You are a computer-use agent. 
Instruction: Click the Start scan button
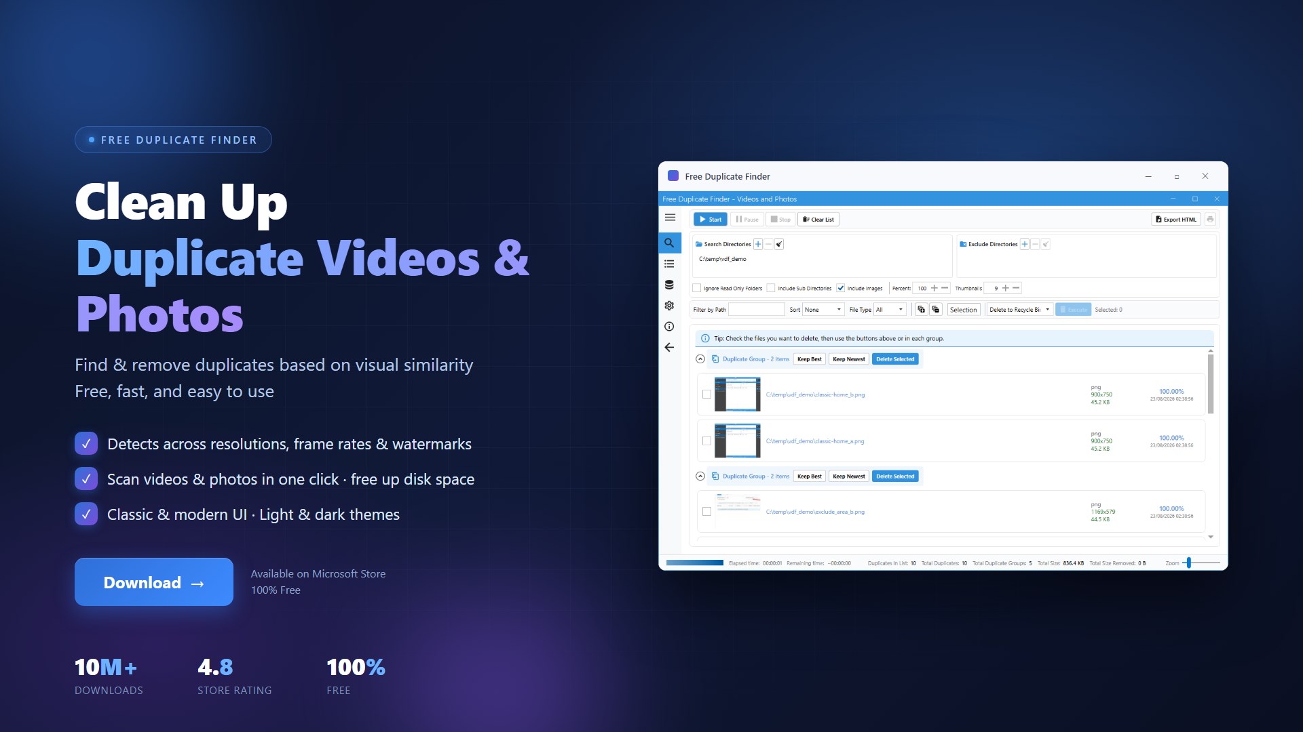coord(711,219)
